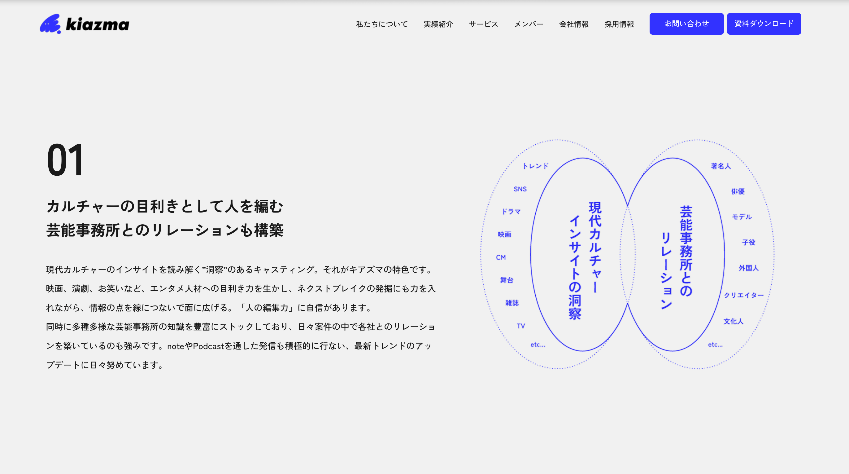This screenshot has height=474, width=849.
Task: Open the 実績紹介 navigation link
Action: pos(438,24)
